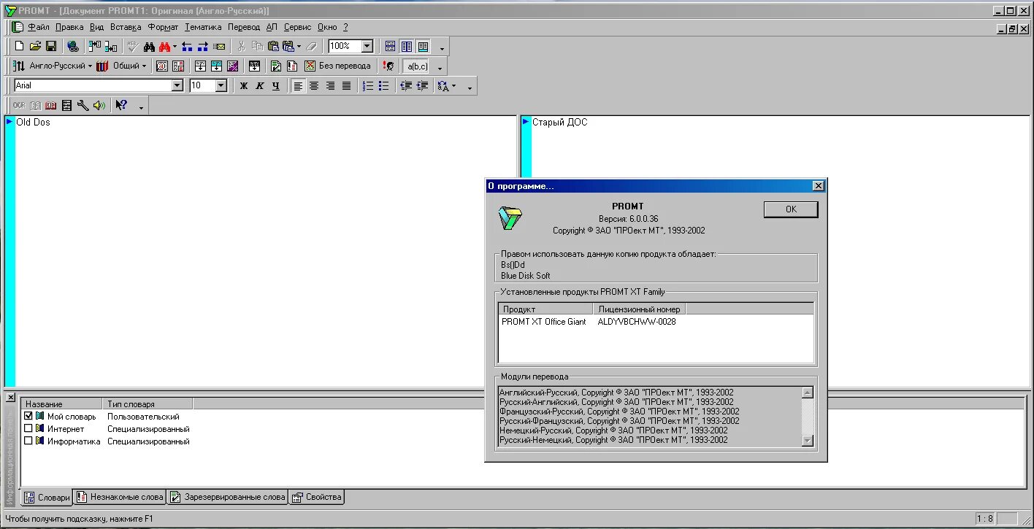This screenshot has width=1034, height=529.
Task: Toggle bold Ж formatting
Action: tap(244, 85)
